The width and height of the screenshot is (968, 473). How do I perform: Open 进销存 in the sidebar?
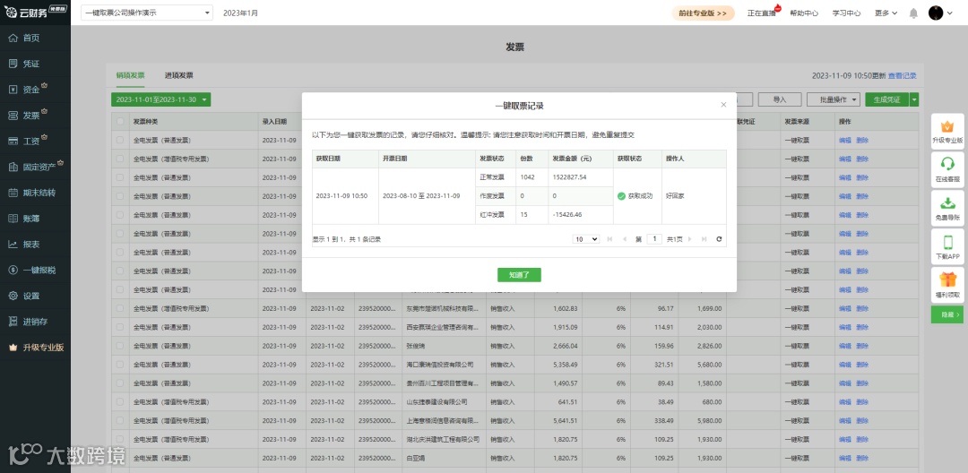(35, 322)
